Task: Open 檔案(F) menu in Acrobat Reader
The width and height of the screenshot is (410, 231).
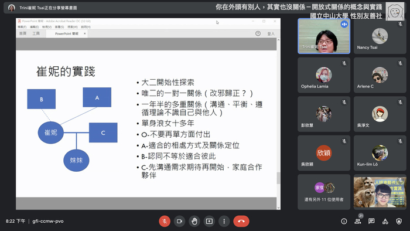Action: 22,27
